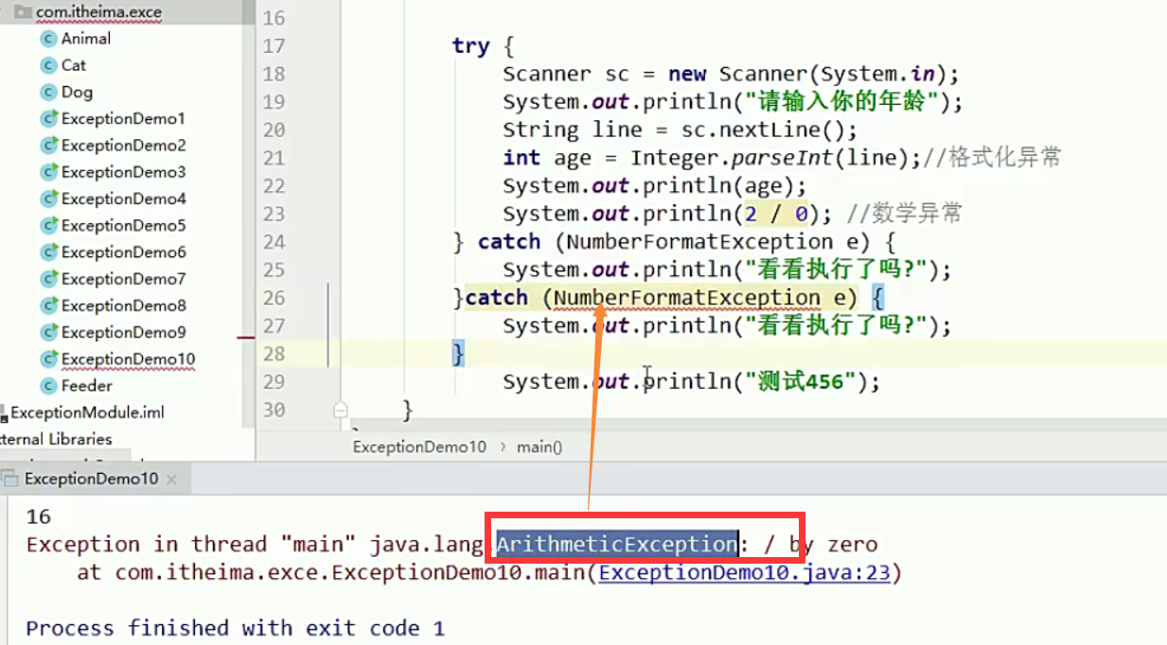Click the underlined NumberFormatException on line 26
This screenshot has width=1167, height=645.
[x=687, y=298]
